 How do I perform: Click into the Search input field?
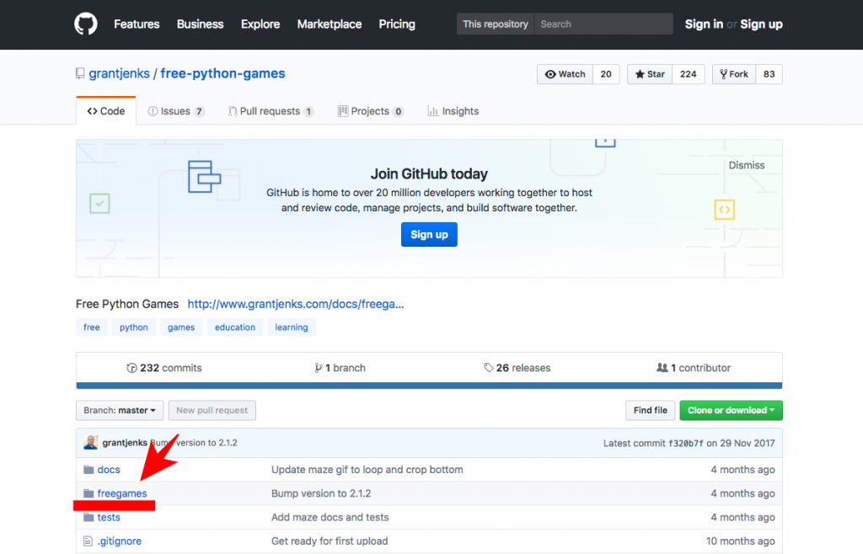pyautogui.click(x=603, y=24)
